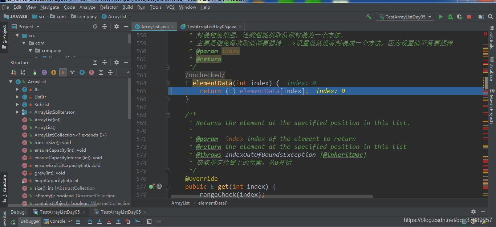
Task: Run TestArrayListDay05 with green play button
Action: [x=441, y=17]
